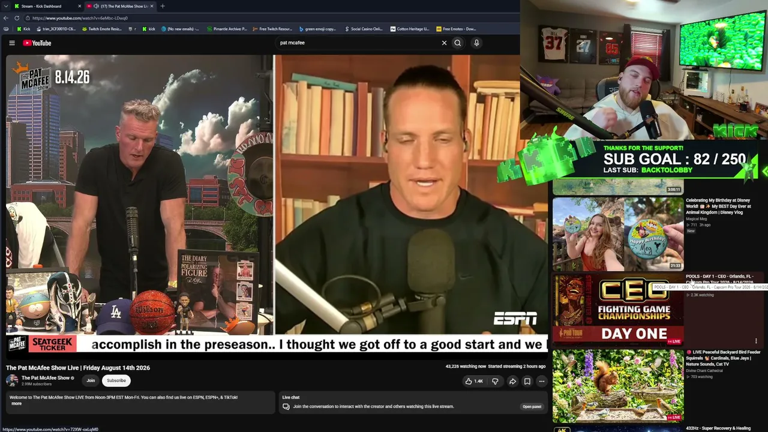Open the Social Casino Online bookmark
This screenshot has width=768, height=432.
364,29
